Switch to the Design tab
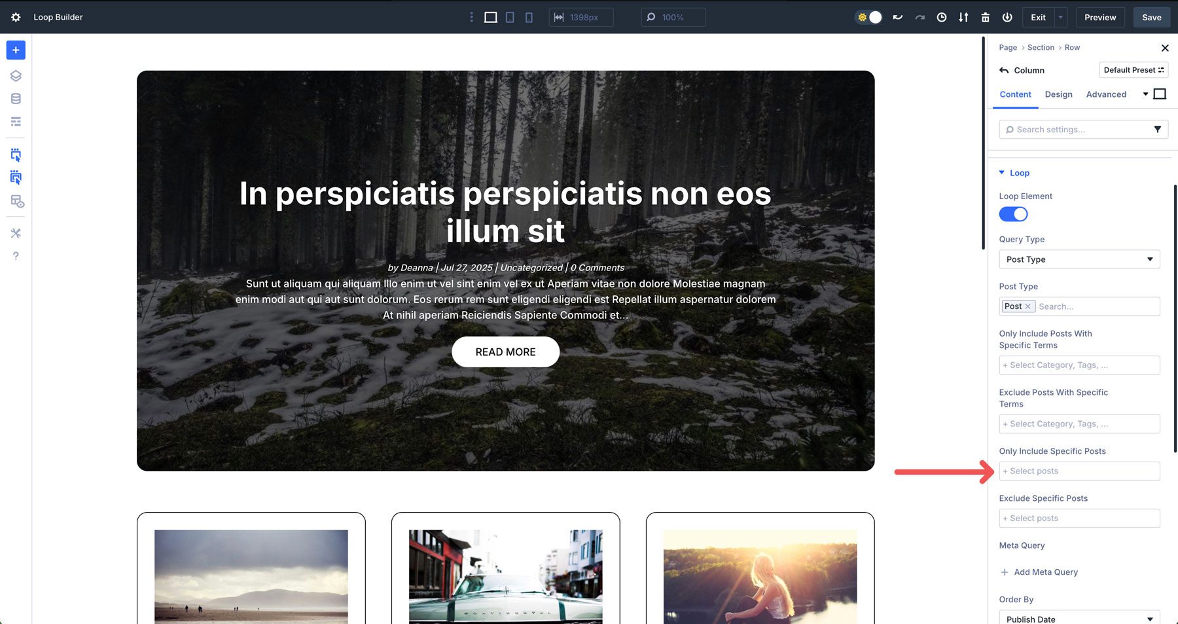 tap(1058, 94)
